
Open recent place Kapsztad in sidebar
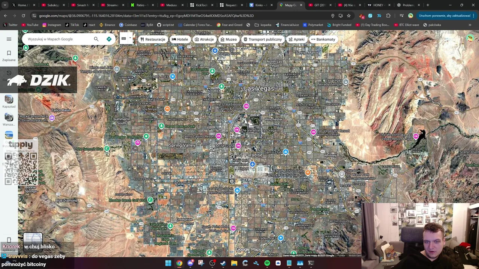9,101
